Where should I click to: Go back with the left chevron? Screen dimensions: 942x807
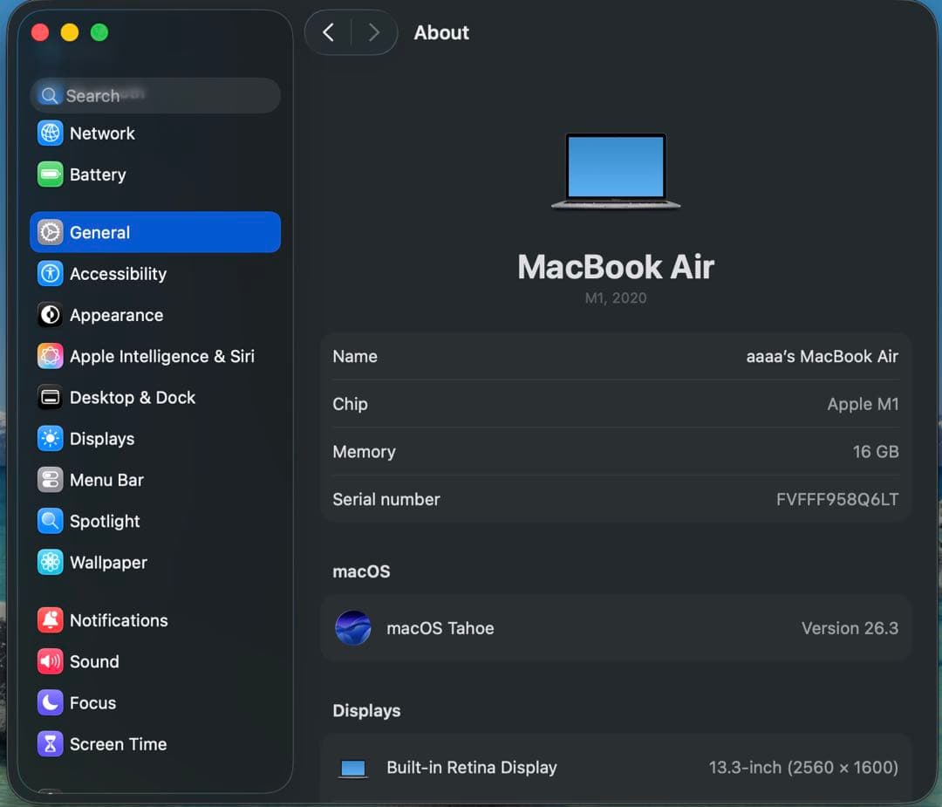pyautogui.click(x=328, y=32)
